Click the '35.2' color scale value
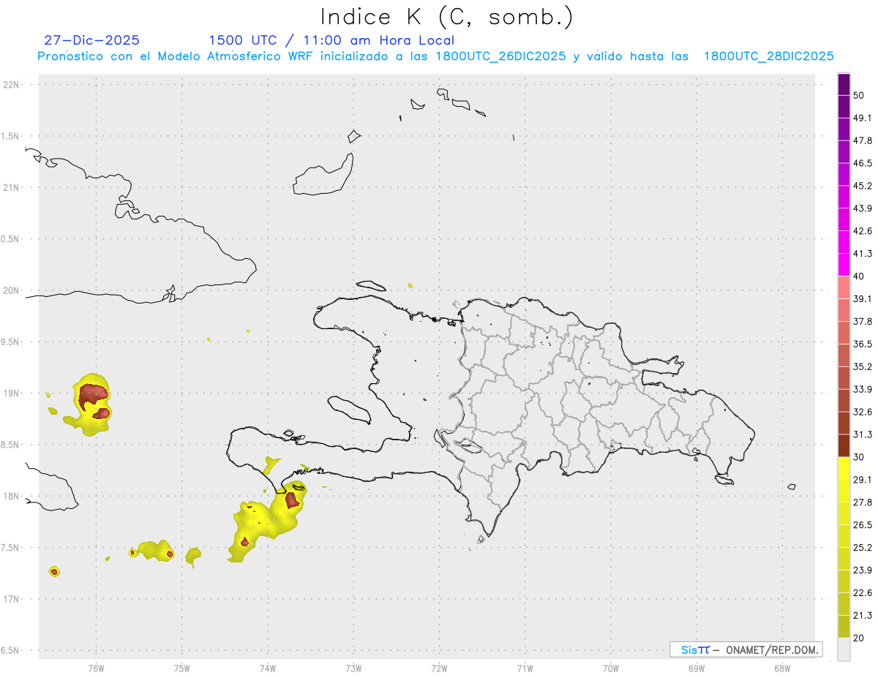The width and height of the screenshot is (878, 678). click(863, 366)
